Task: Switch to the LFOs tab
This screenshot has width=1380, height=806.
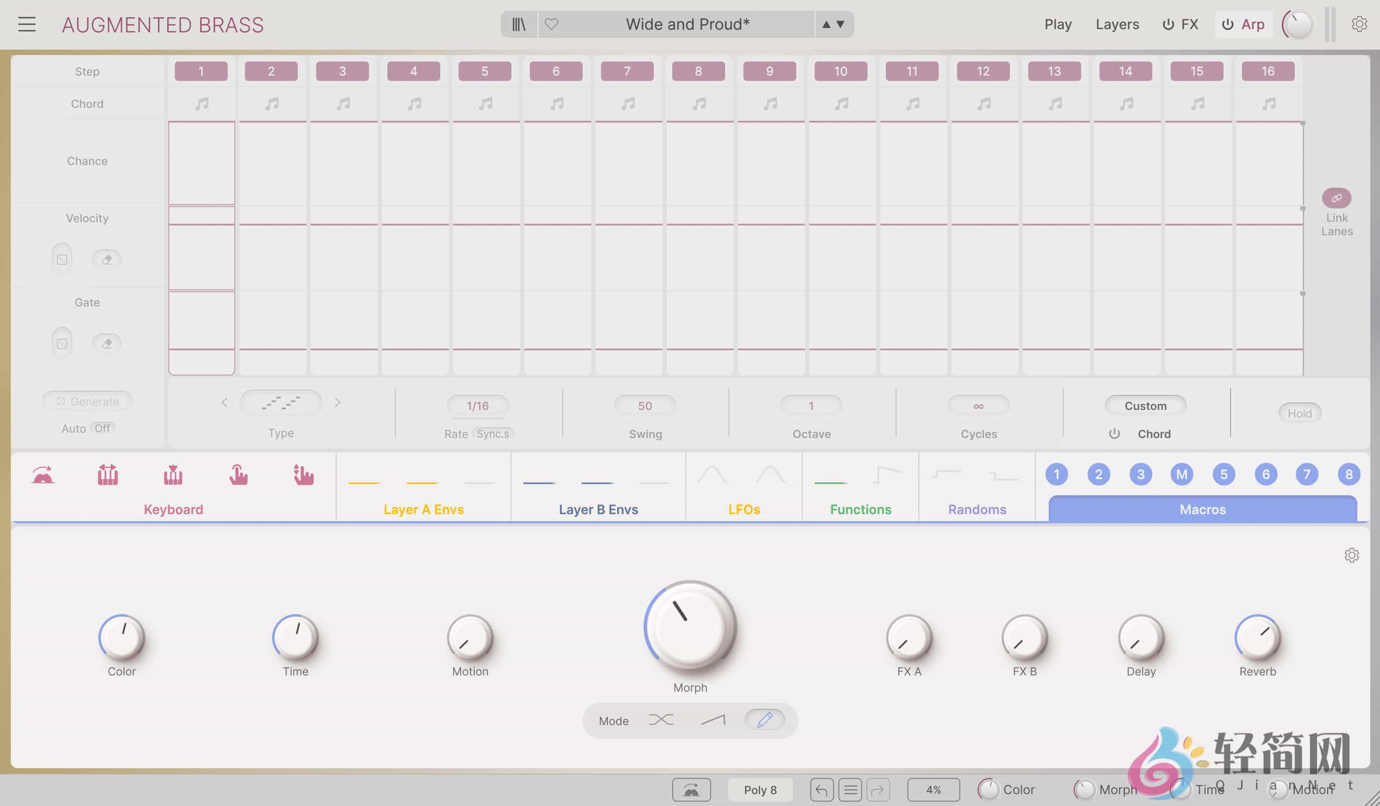Action: coord(743,509)
